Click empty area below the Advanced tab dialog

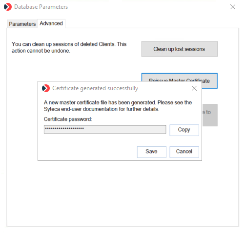122,194
